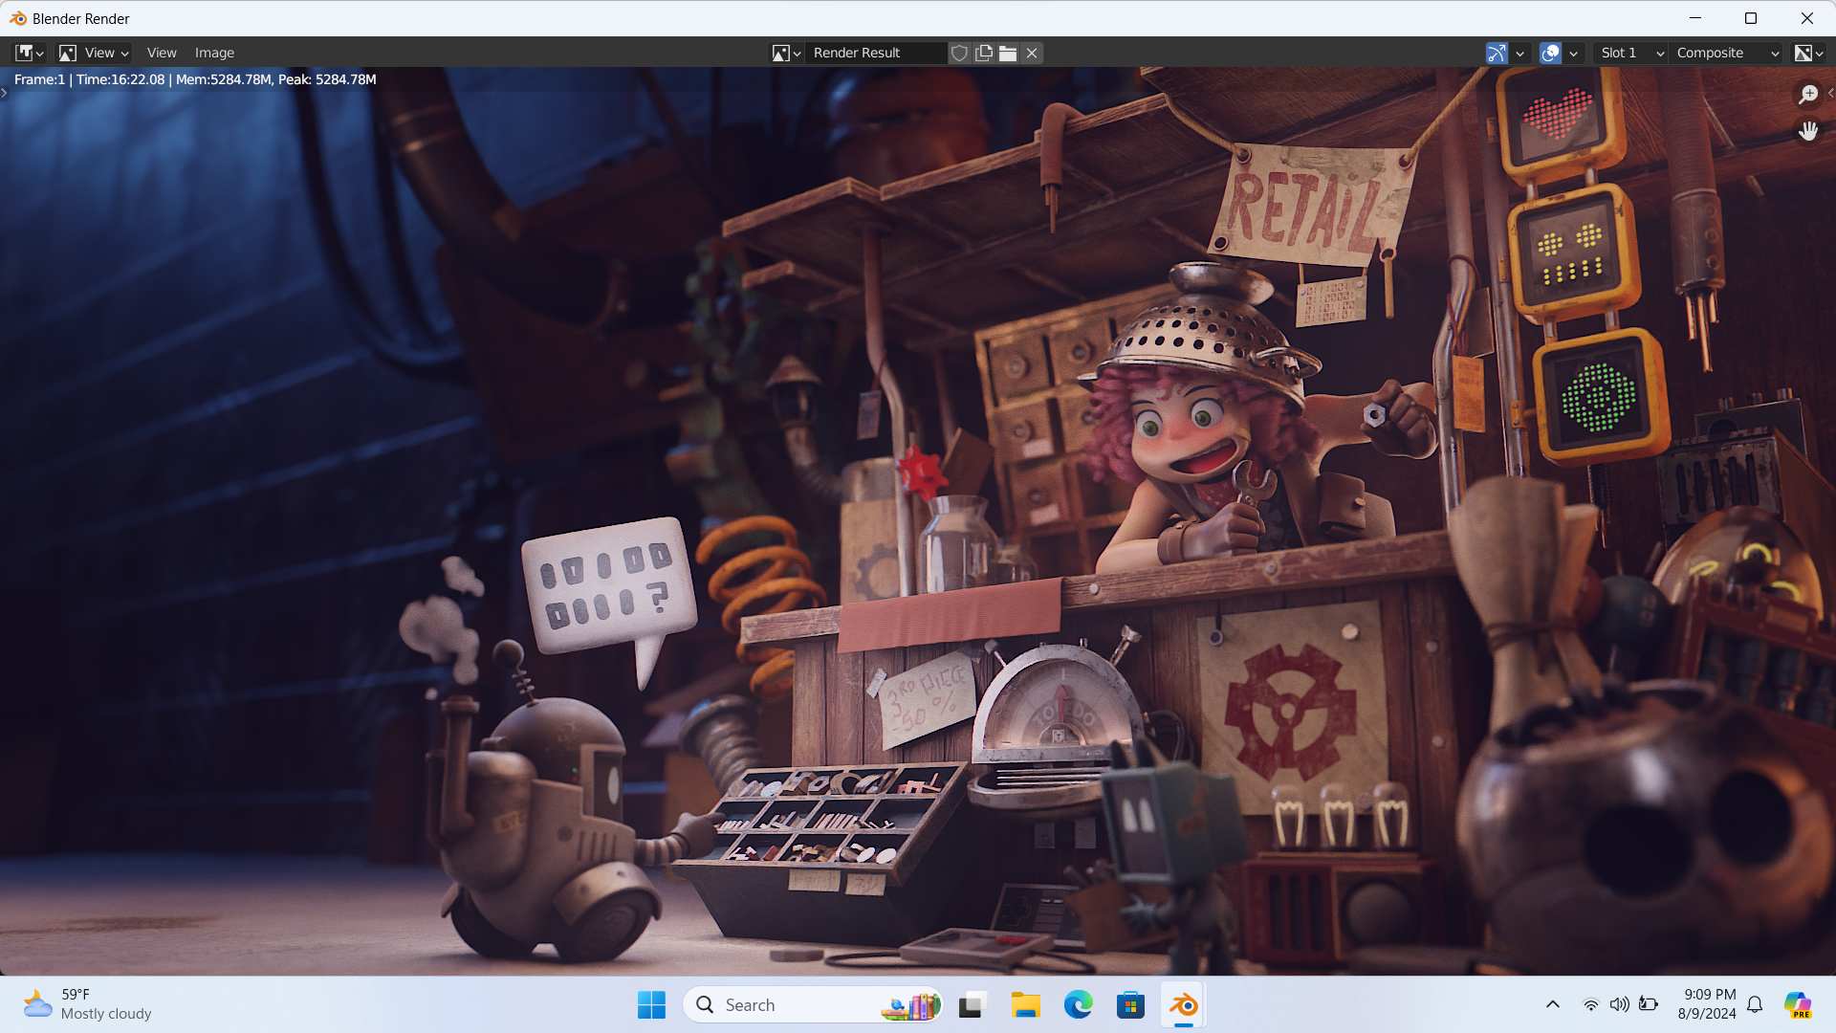Open Wi-Fi network settings icon

point(1590,1004)
